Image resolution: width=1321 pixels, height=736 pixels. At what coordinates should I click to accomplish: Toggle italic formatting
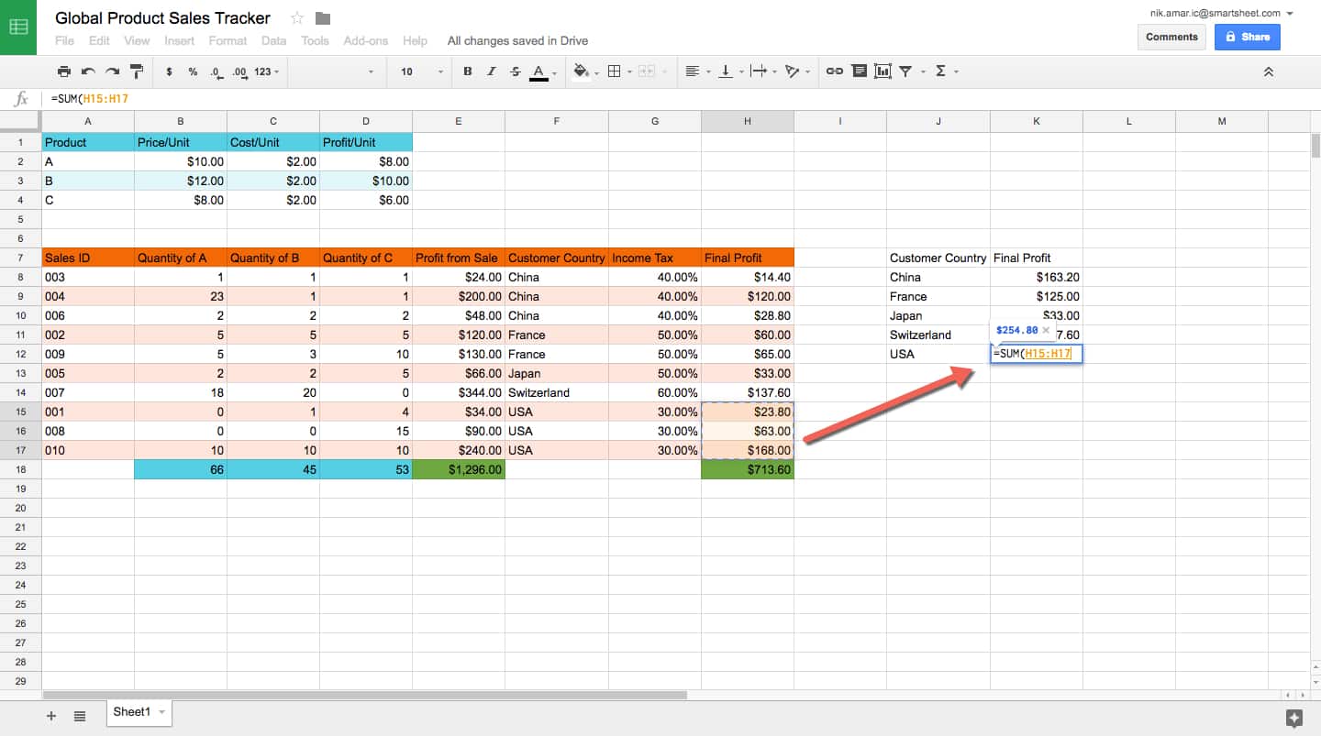[x=492, y=71]
